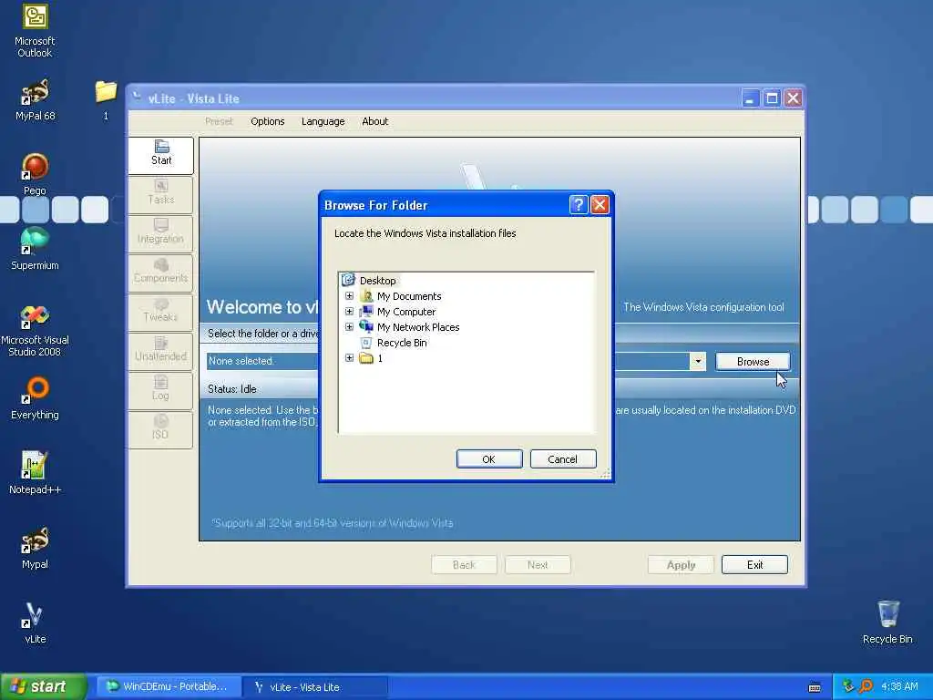
Task: Click the first green system tray icon
Action: click(x=848, y=686)
